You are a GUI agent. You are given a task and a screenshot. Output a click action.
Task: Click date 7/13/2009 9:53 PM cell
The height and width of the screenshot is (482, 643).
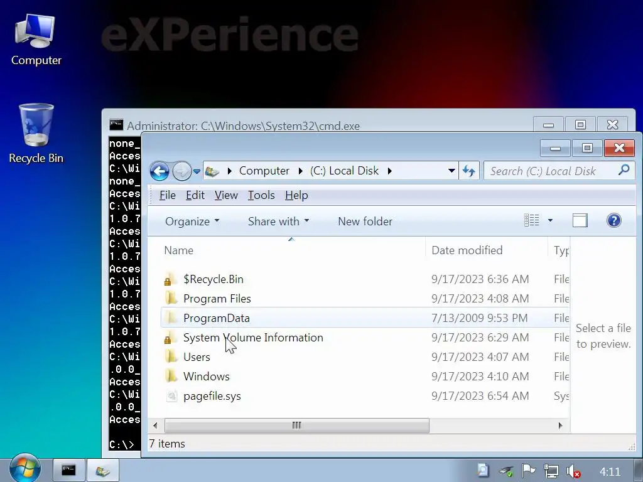click(x=479, y=318)
